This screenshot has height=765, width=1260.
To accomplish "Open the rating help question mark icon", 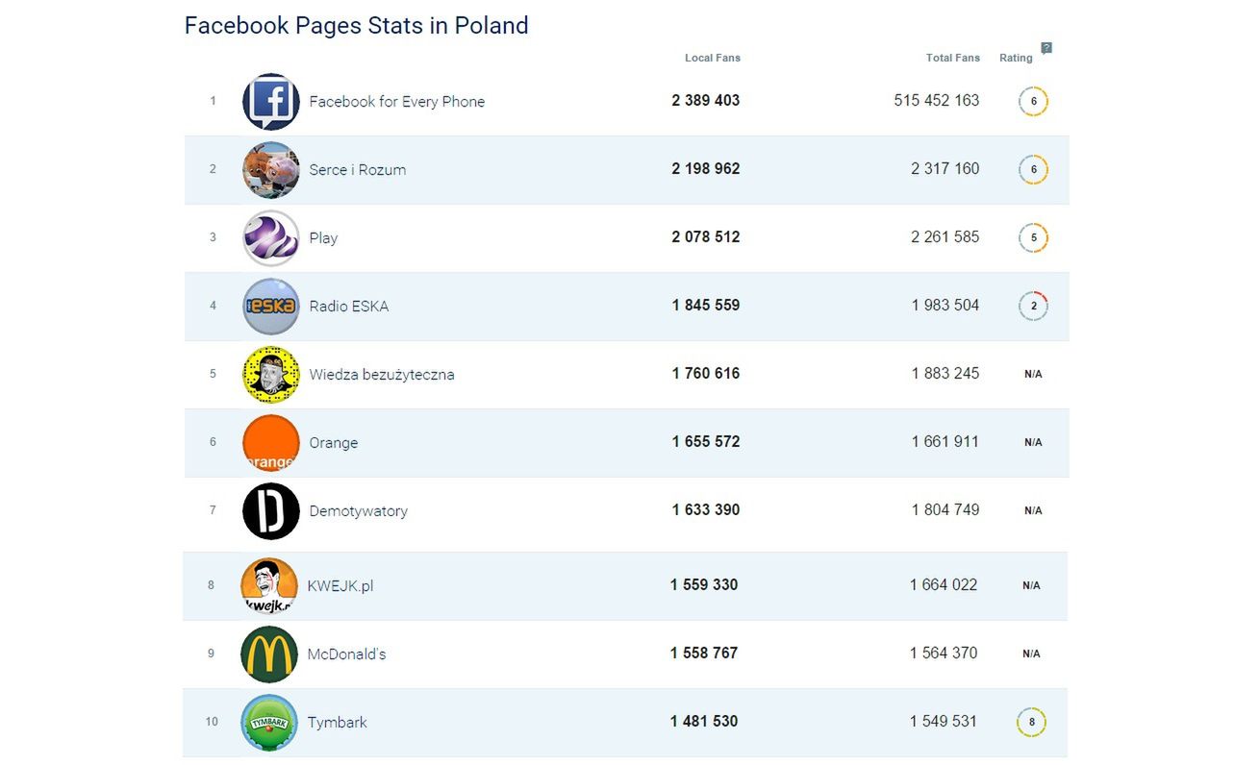I will pos(1046,48).
